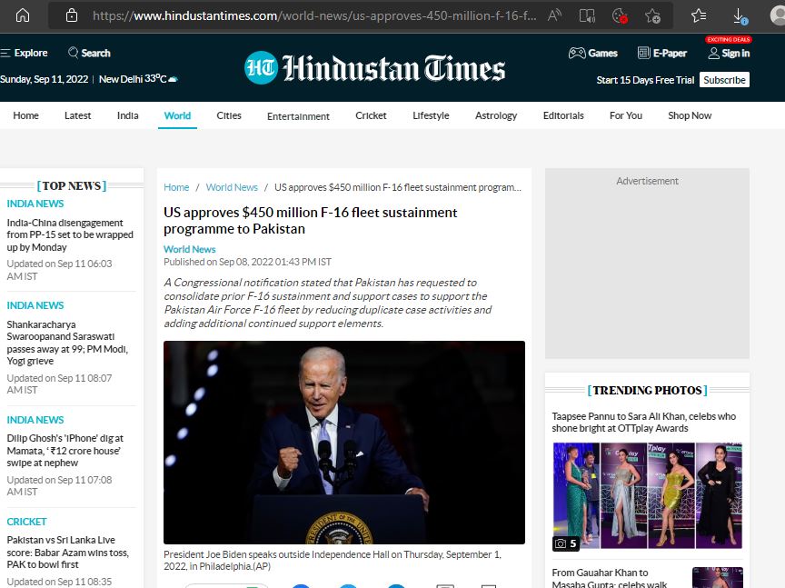Click the CRICKET category label in Top News
This screenshot has height=588, width=785.
tap(26, 522)
